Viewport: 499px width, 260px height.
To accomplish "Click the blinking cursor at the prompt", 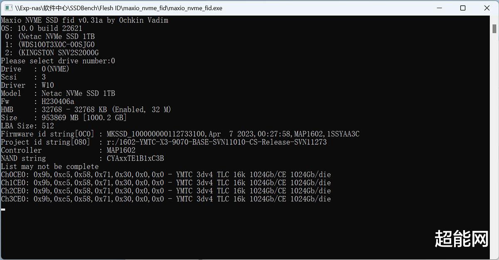I will pyautogui.click(x=3, y=209).
